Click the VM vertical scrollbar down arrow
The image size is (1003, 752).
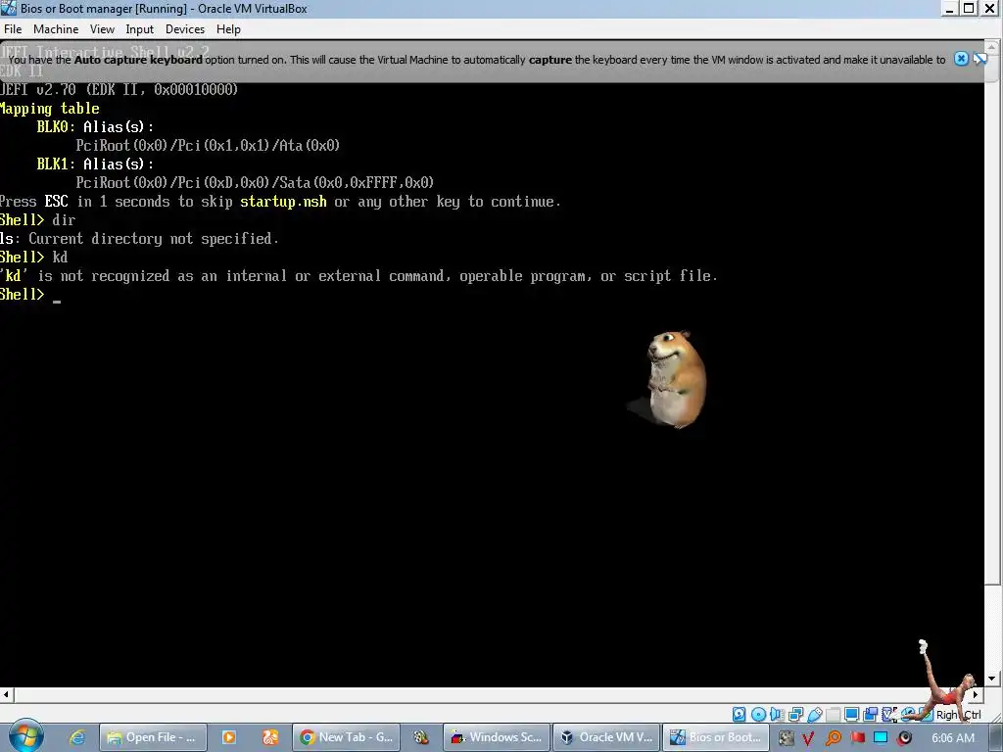(x=993, y=679)
